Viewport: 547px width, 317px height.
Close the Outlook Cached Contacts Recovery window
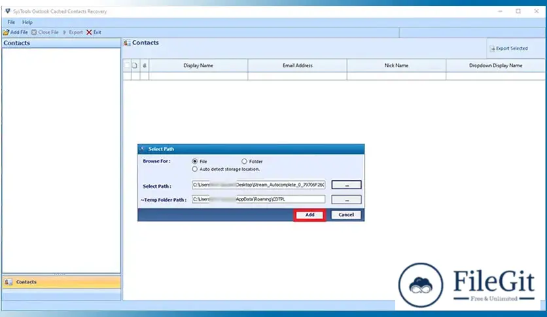tap(537, 11)
